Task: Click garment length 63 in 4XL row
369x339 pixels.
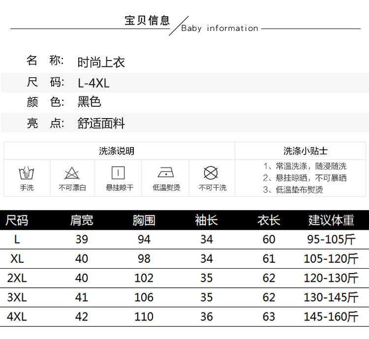Action: tap(269, 317)
